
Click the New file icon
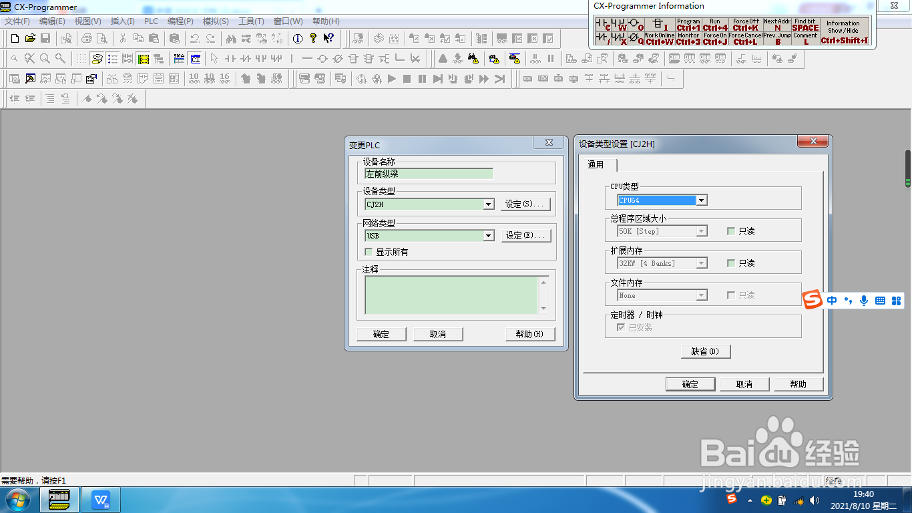[x=15, y=38]
